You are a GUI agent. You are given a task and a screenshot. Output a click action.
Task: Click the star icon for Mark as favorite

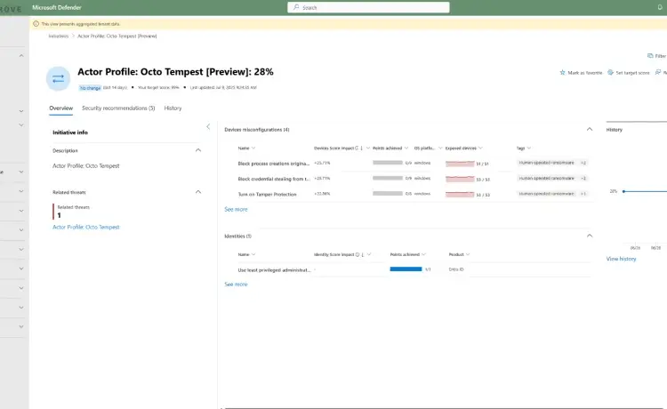tap(562, 73)
